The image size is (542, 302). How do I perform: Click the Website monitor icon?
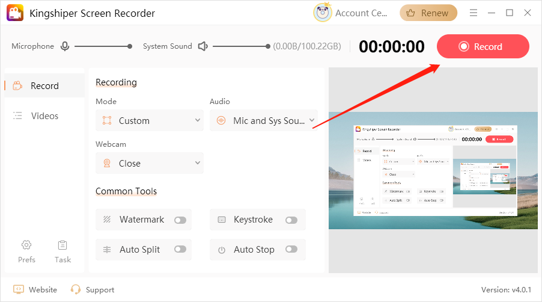[x=19, y=289]
